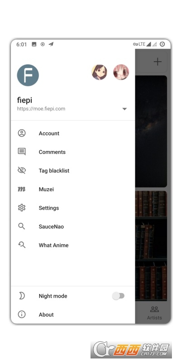This screenshot has height=363, width=181.
Task: Open the What Anime entry
Action: point(73,245)
